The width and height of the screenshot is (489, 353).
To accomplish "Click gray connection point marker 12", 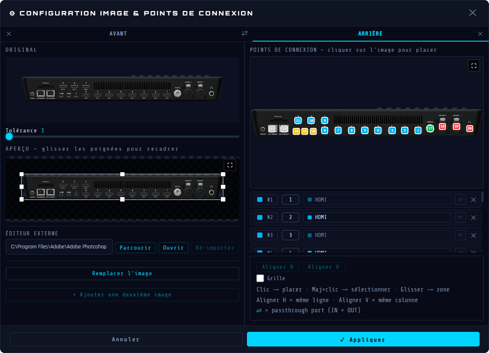I will 272,129.
